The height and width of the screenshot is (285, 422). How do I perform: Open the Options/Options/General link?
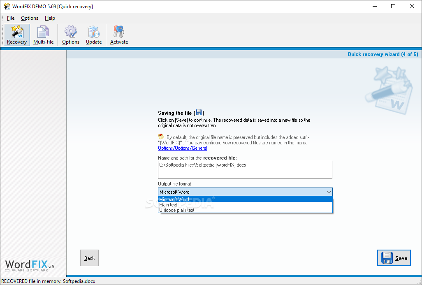(x=183, y=148)
